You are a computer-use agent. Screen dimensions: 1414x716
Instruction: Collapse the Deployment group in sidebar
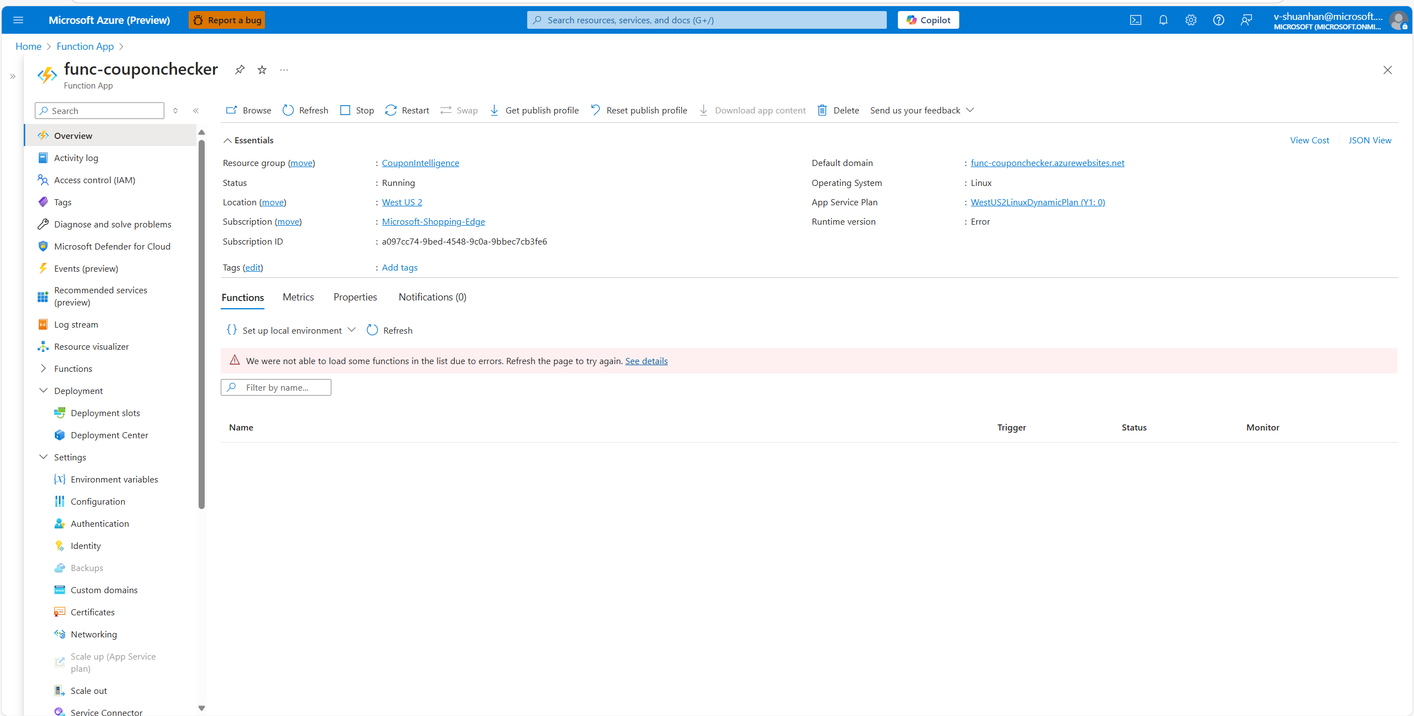[x=43, y=391]
